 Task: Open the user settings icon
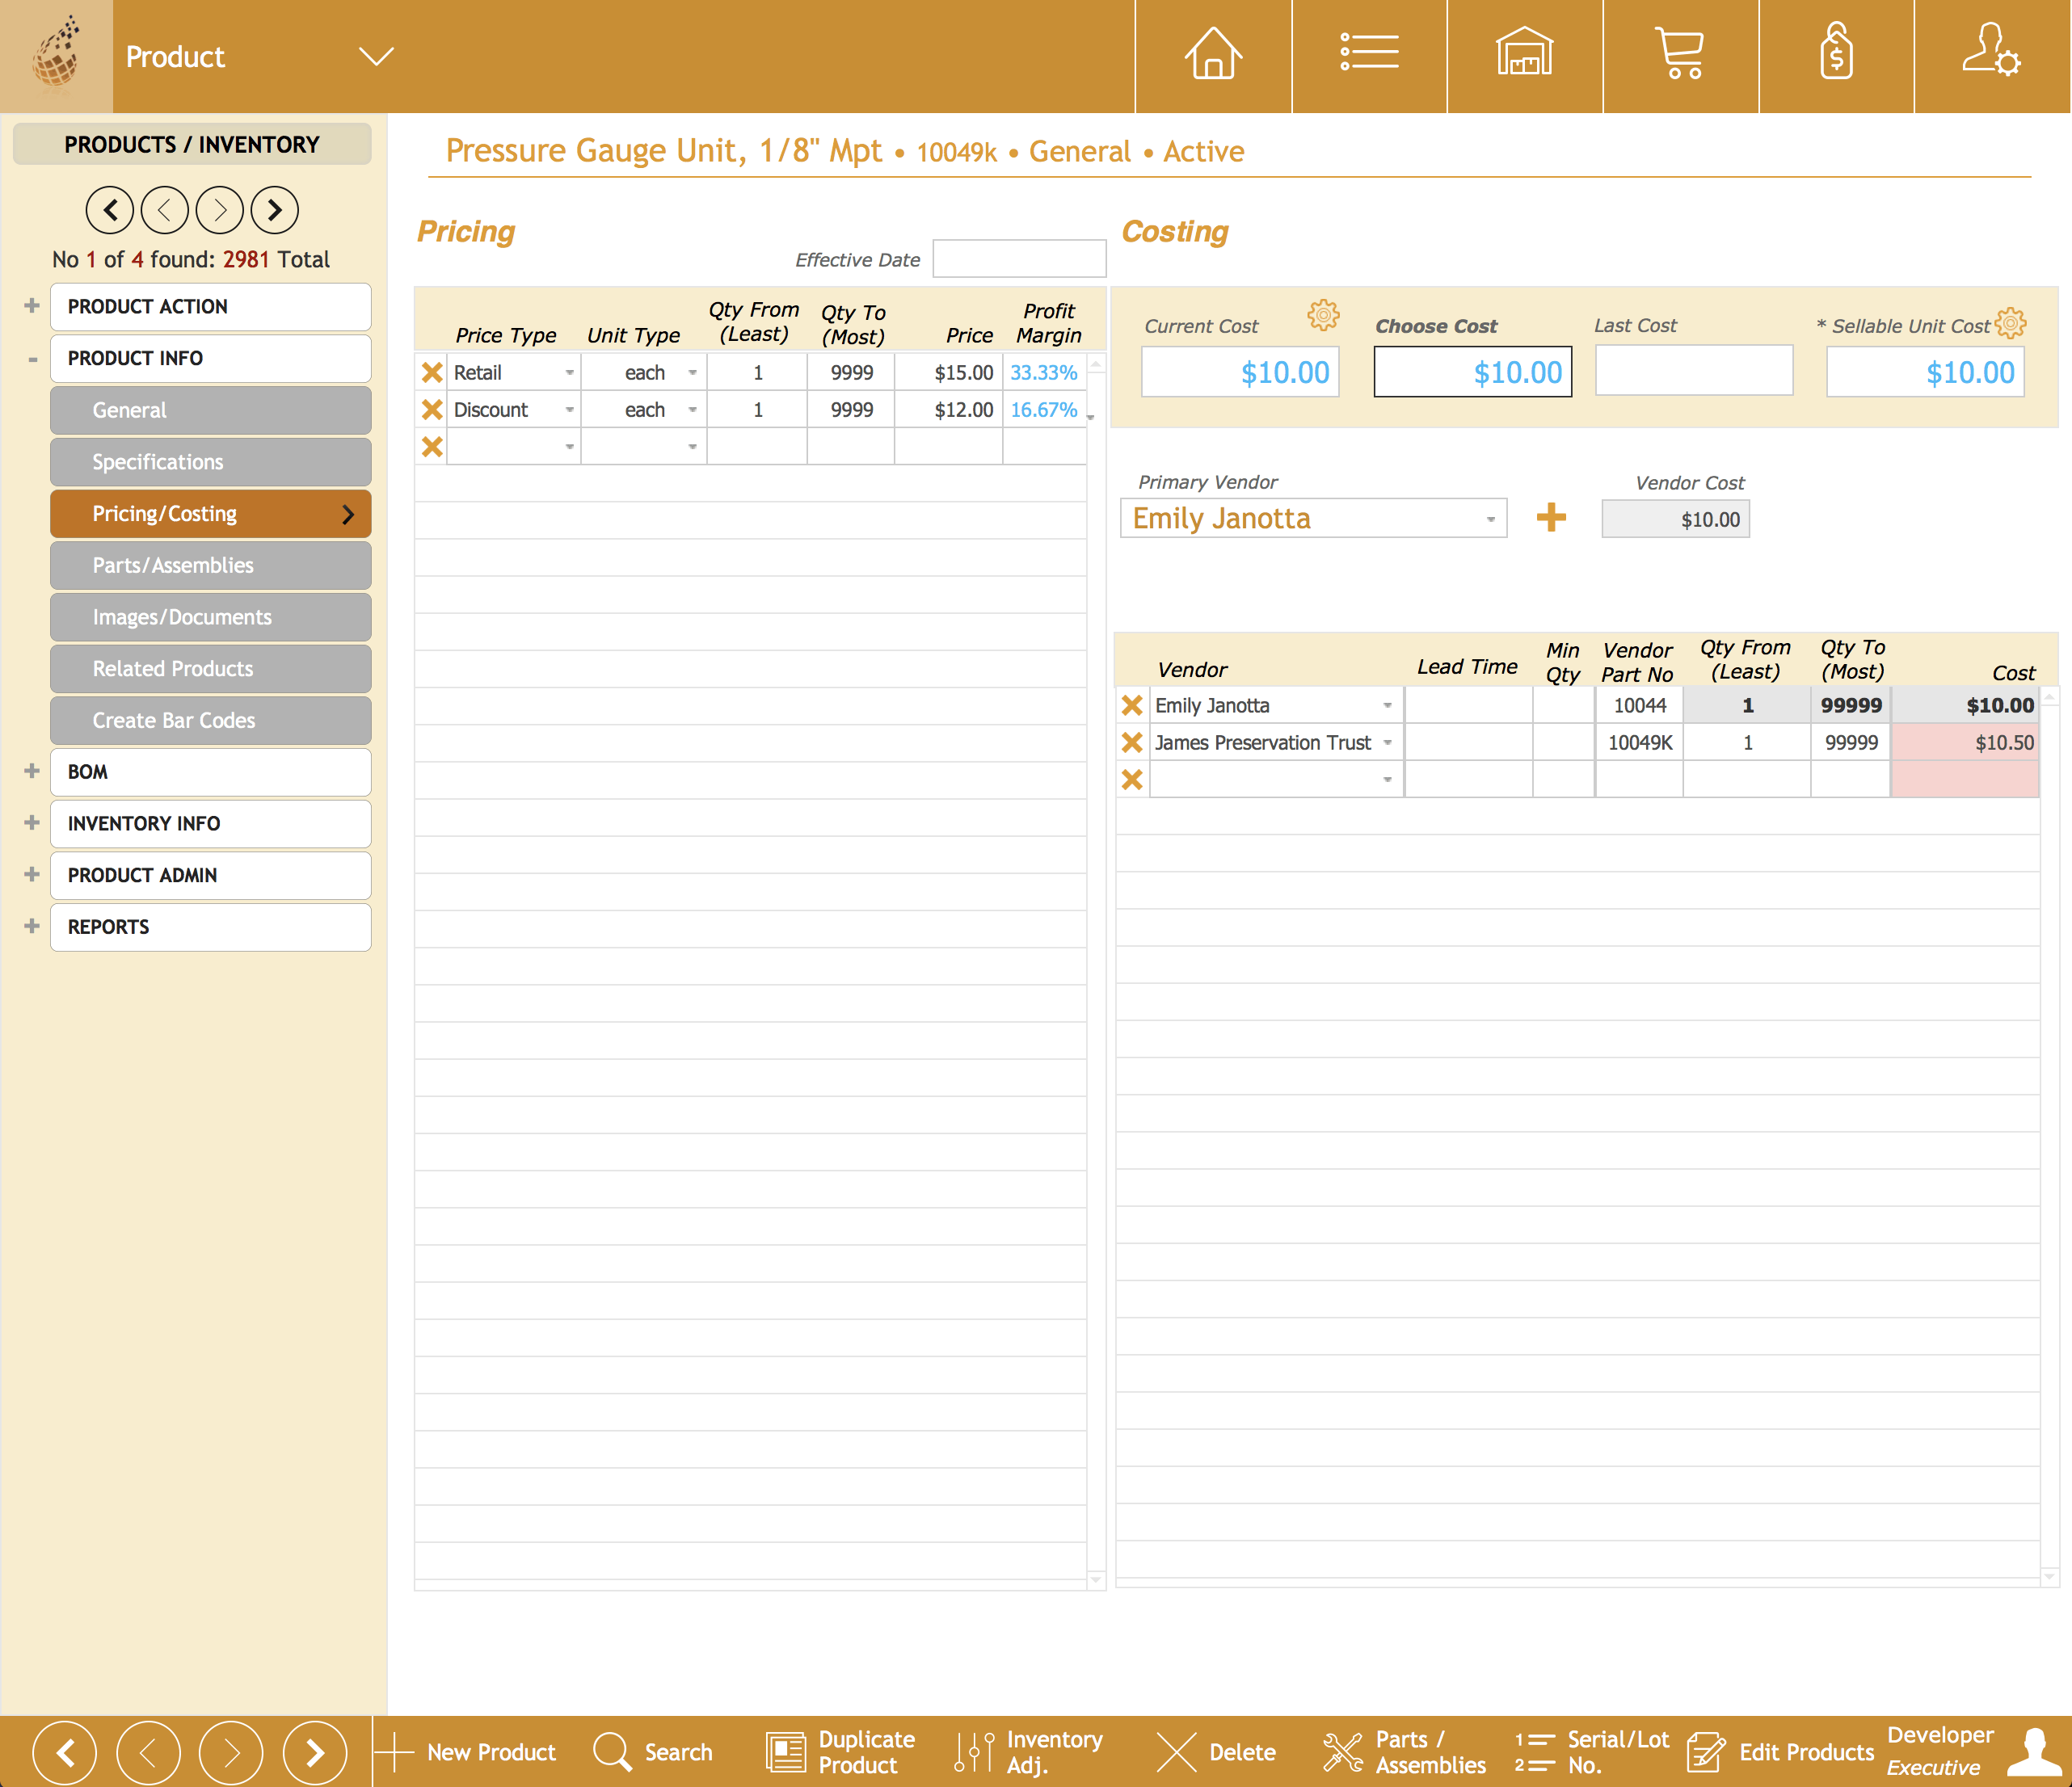(1991, 50)
